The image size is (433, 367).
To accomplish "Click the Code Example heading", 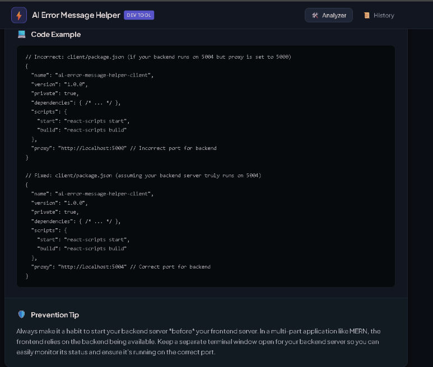I will click(56, 35).
